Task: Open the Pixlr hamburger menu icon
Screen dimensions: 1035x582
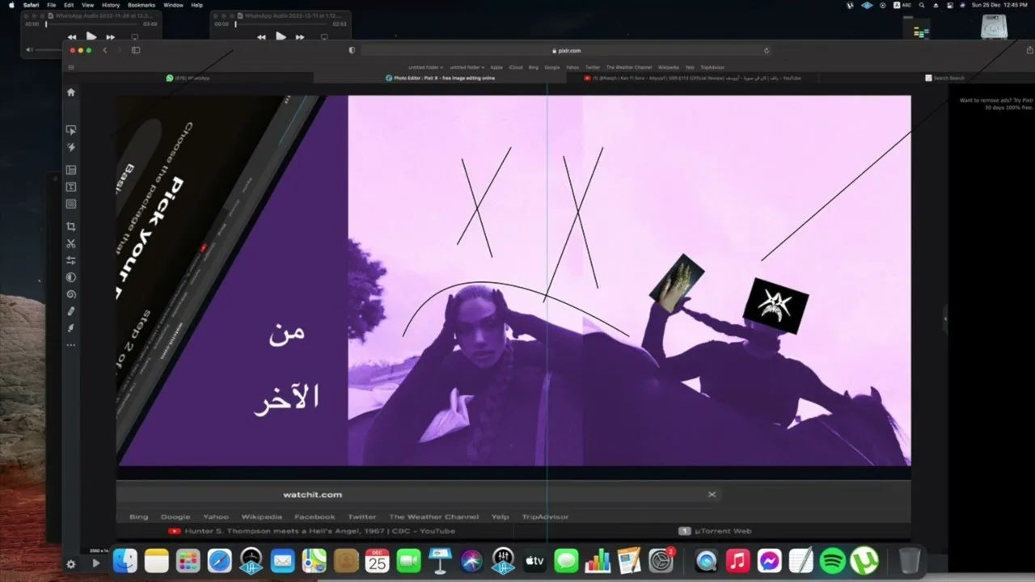Action: pyautogui.click(x=71, y=68)
